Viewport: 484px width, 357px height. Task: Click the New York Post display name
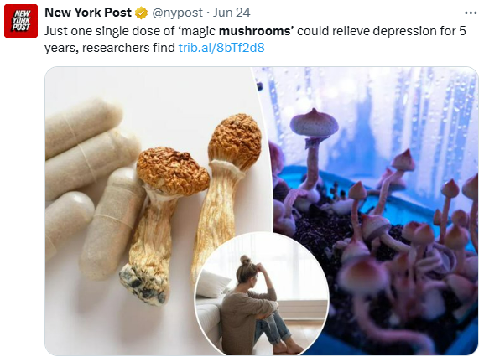(x=88, y=13)
